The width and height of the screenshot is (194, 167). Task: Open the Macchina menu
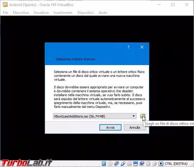coord(21,13)
